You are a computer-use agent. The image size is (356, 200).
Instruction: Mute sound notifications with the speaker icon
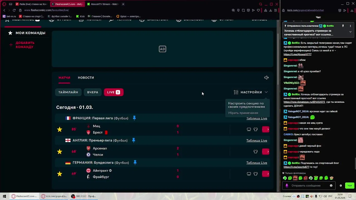click(x=266, y=77)
